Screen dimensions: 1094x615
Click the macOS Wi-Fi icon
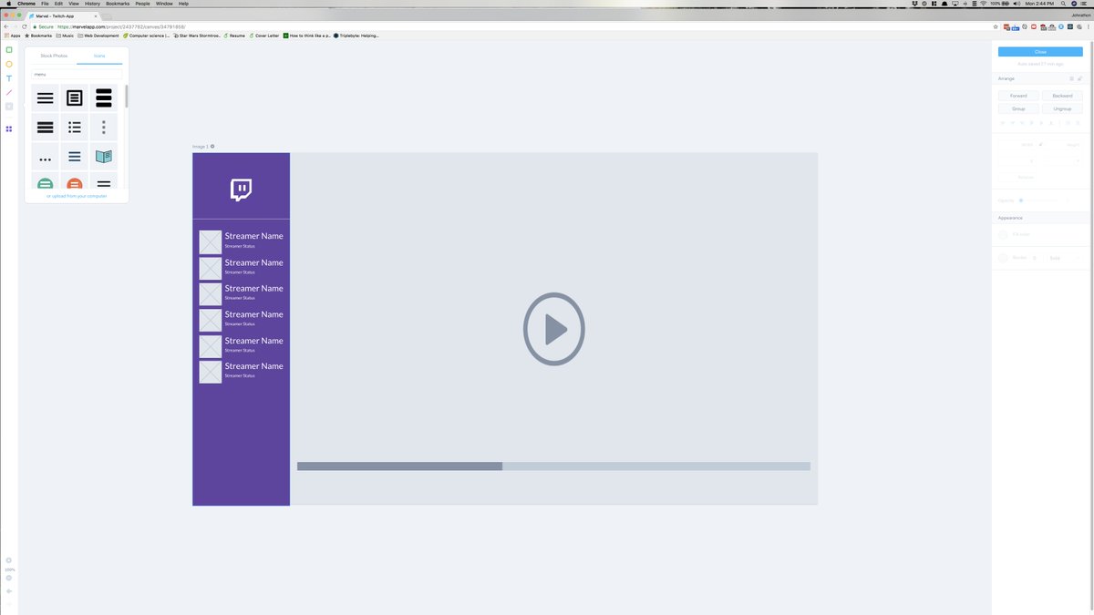pyautogui.click(x=983, y=4)
